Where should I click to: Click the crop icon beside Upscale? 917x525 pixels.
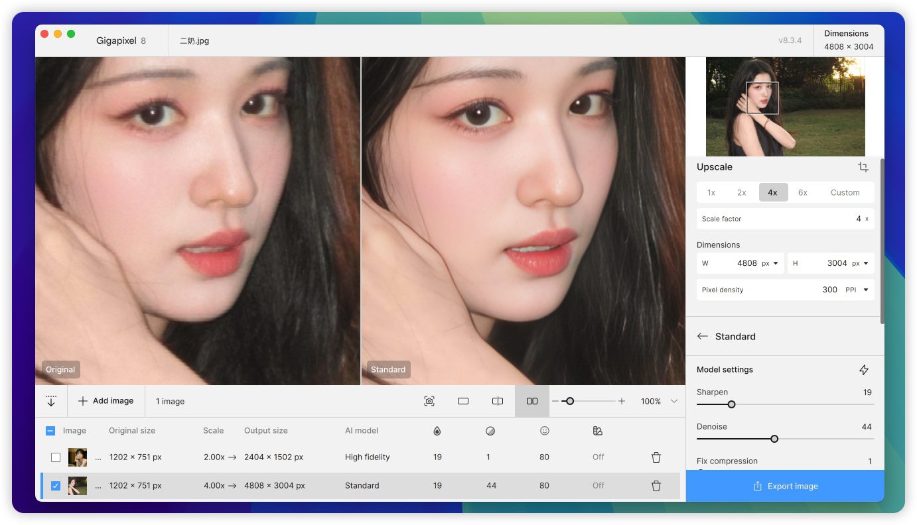pyautogui.click(x=863, y=167)
